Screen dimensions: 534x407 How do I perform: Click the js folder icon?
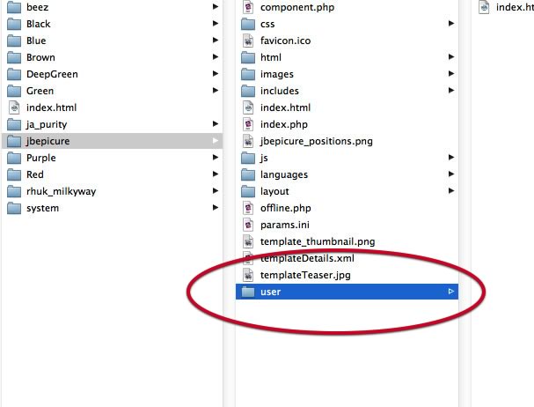click(248, 158)
